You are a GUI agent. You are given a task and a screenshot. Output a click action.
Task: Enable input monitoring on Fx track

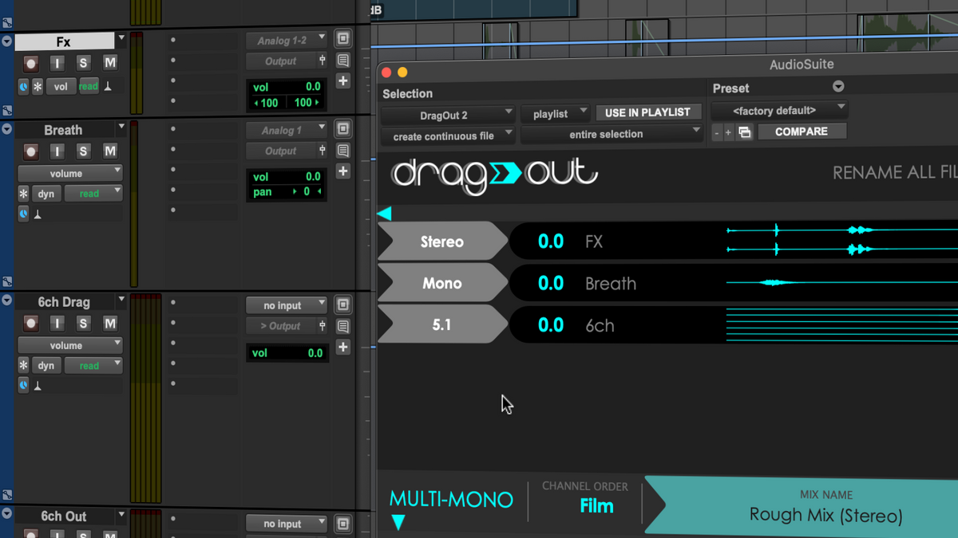(x=57, y=63)
